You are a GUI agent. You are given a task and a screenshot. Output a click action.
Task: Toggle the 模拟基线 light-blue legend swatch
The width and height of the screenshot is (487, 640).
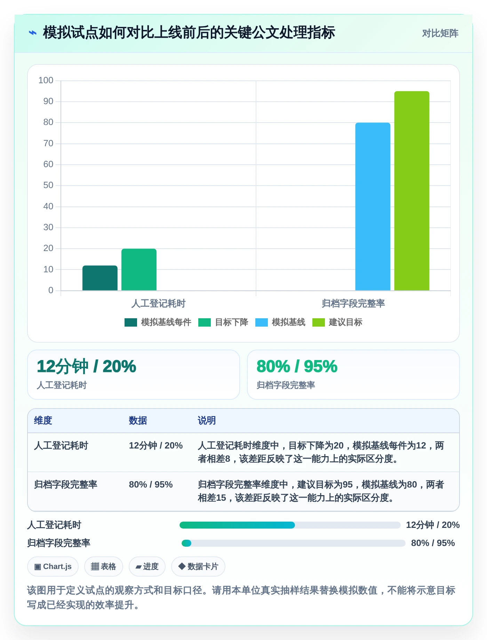262,322
